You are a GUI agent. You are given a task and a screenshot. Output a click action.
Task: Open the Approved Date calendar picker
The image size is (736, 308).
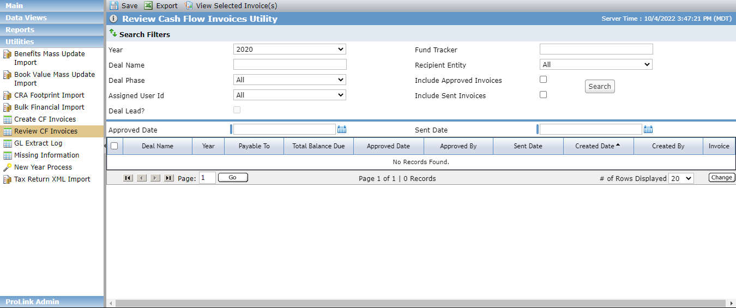(x=342, y=129)
